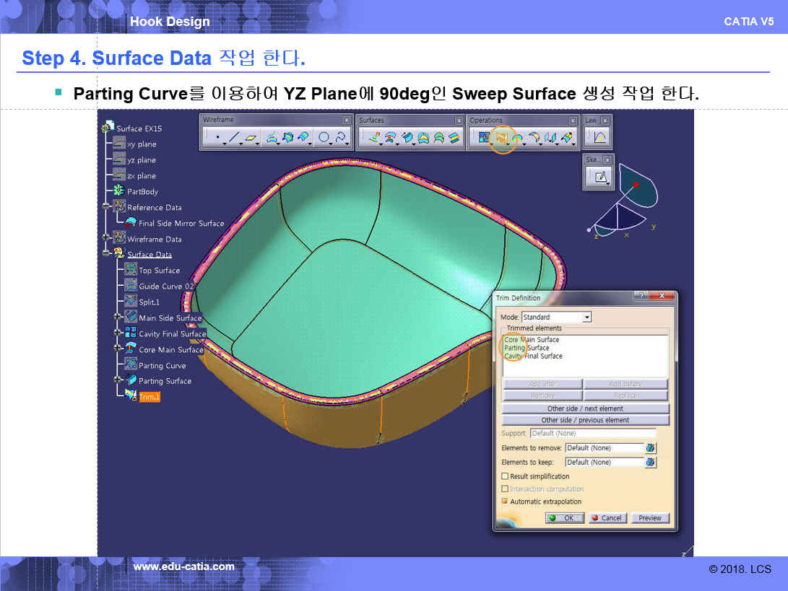The image size is (788, 591).
Task: Select Parting Surface in Trimmed elements list
Action: pos(527,348)
